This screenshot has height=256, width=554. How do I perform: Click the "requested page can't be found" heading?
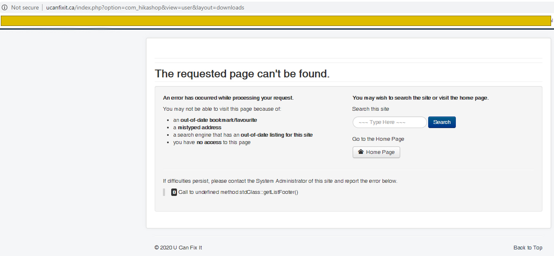tap(242, 74)
